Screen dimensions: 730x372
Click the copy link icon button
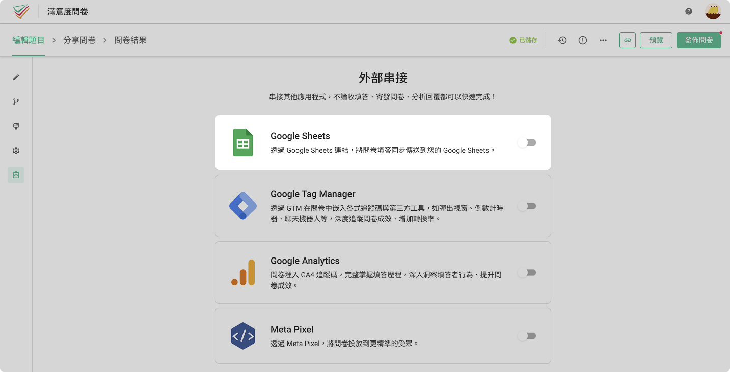coord(628,40)
